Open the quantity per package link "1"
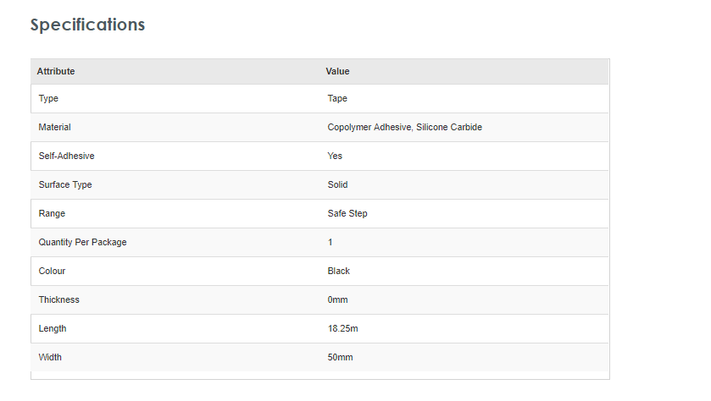Image resolution: width=711 pixels, height=401 pixels. point(331,242)
